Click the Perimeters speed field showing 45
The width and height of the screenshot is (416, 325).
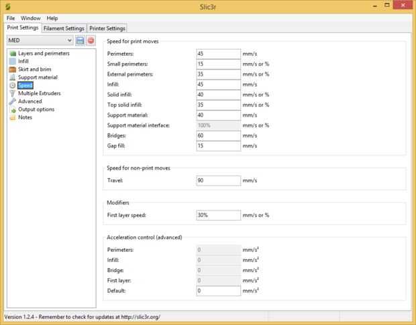[x=219, y=54]
